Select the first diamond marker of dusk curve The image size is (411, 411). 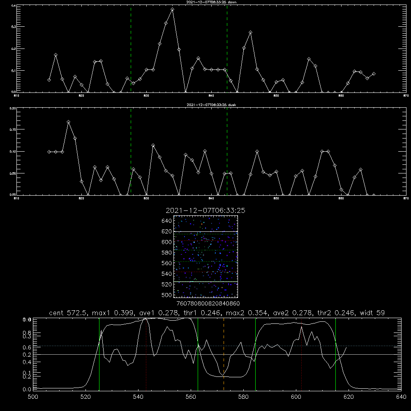[x=49, y=152]
